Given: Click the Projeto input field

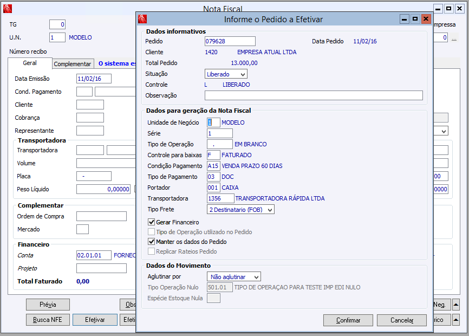Looking at the screenshot, I should (x=101, y=268).
